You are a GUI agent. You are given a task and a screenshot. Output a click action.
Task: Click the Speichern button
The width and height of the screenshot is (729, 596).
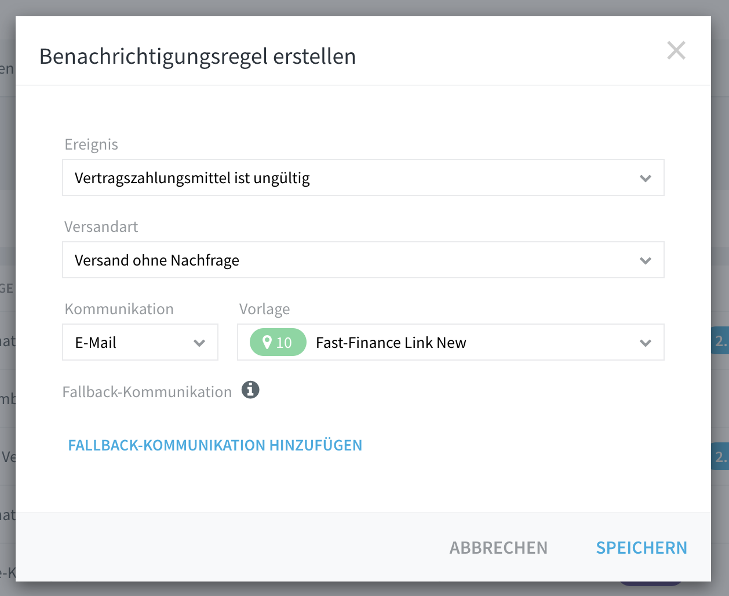[x=641, y=548]
